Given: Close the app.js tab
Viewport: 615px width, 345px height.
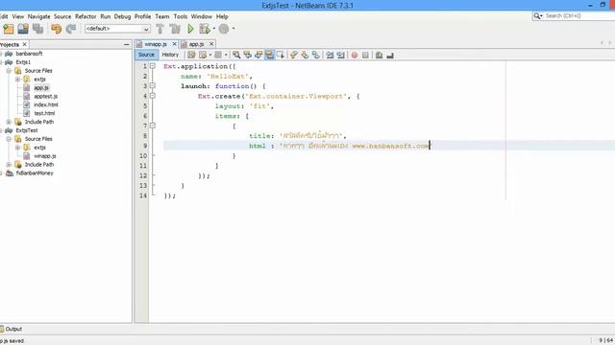Looking at the screenshot, I should (211, 44).
